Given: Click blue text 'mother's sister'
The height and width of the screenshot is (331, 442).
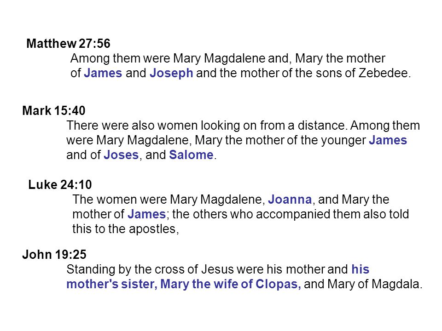Looking at the screenshot, I should 112,284.
